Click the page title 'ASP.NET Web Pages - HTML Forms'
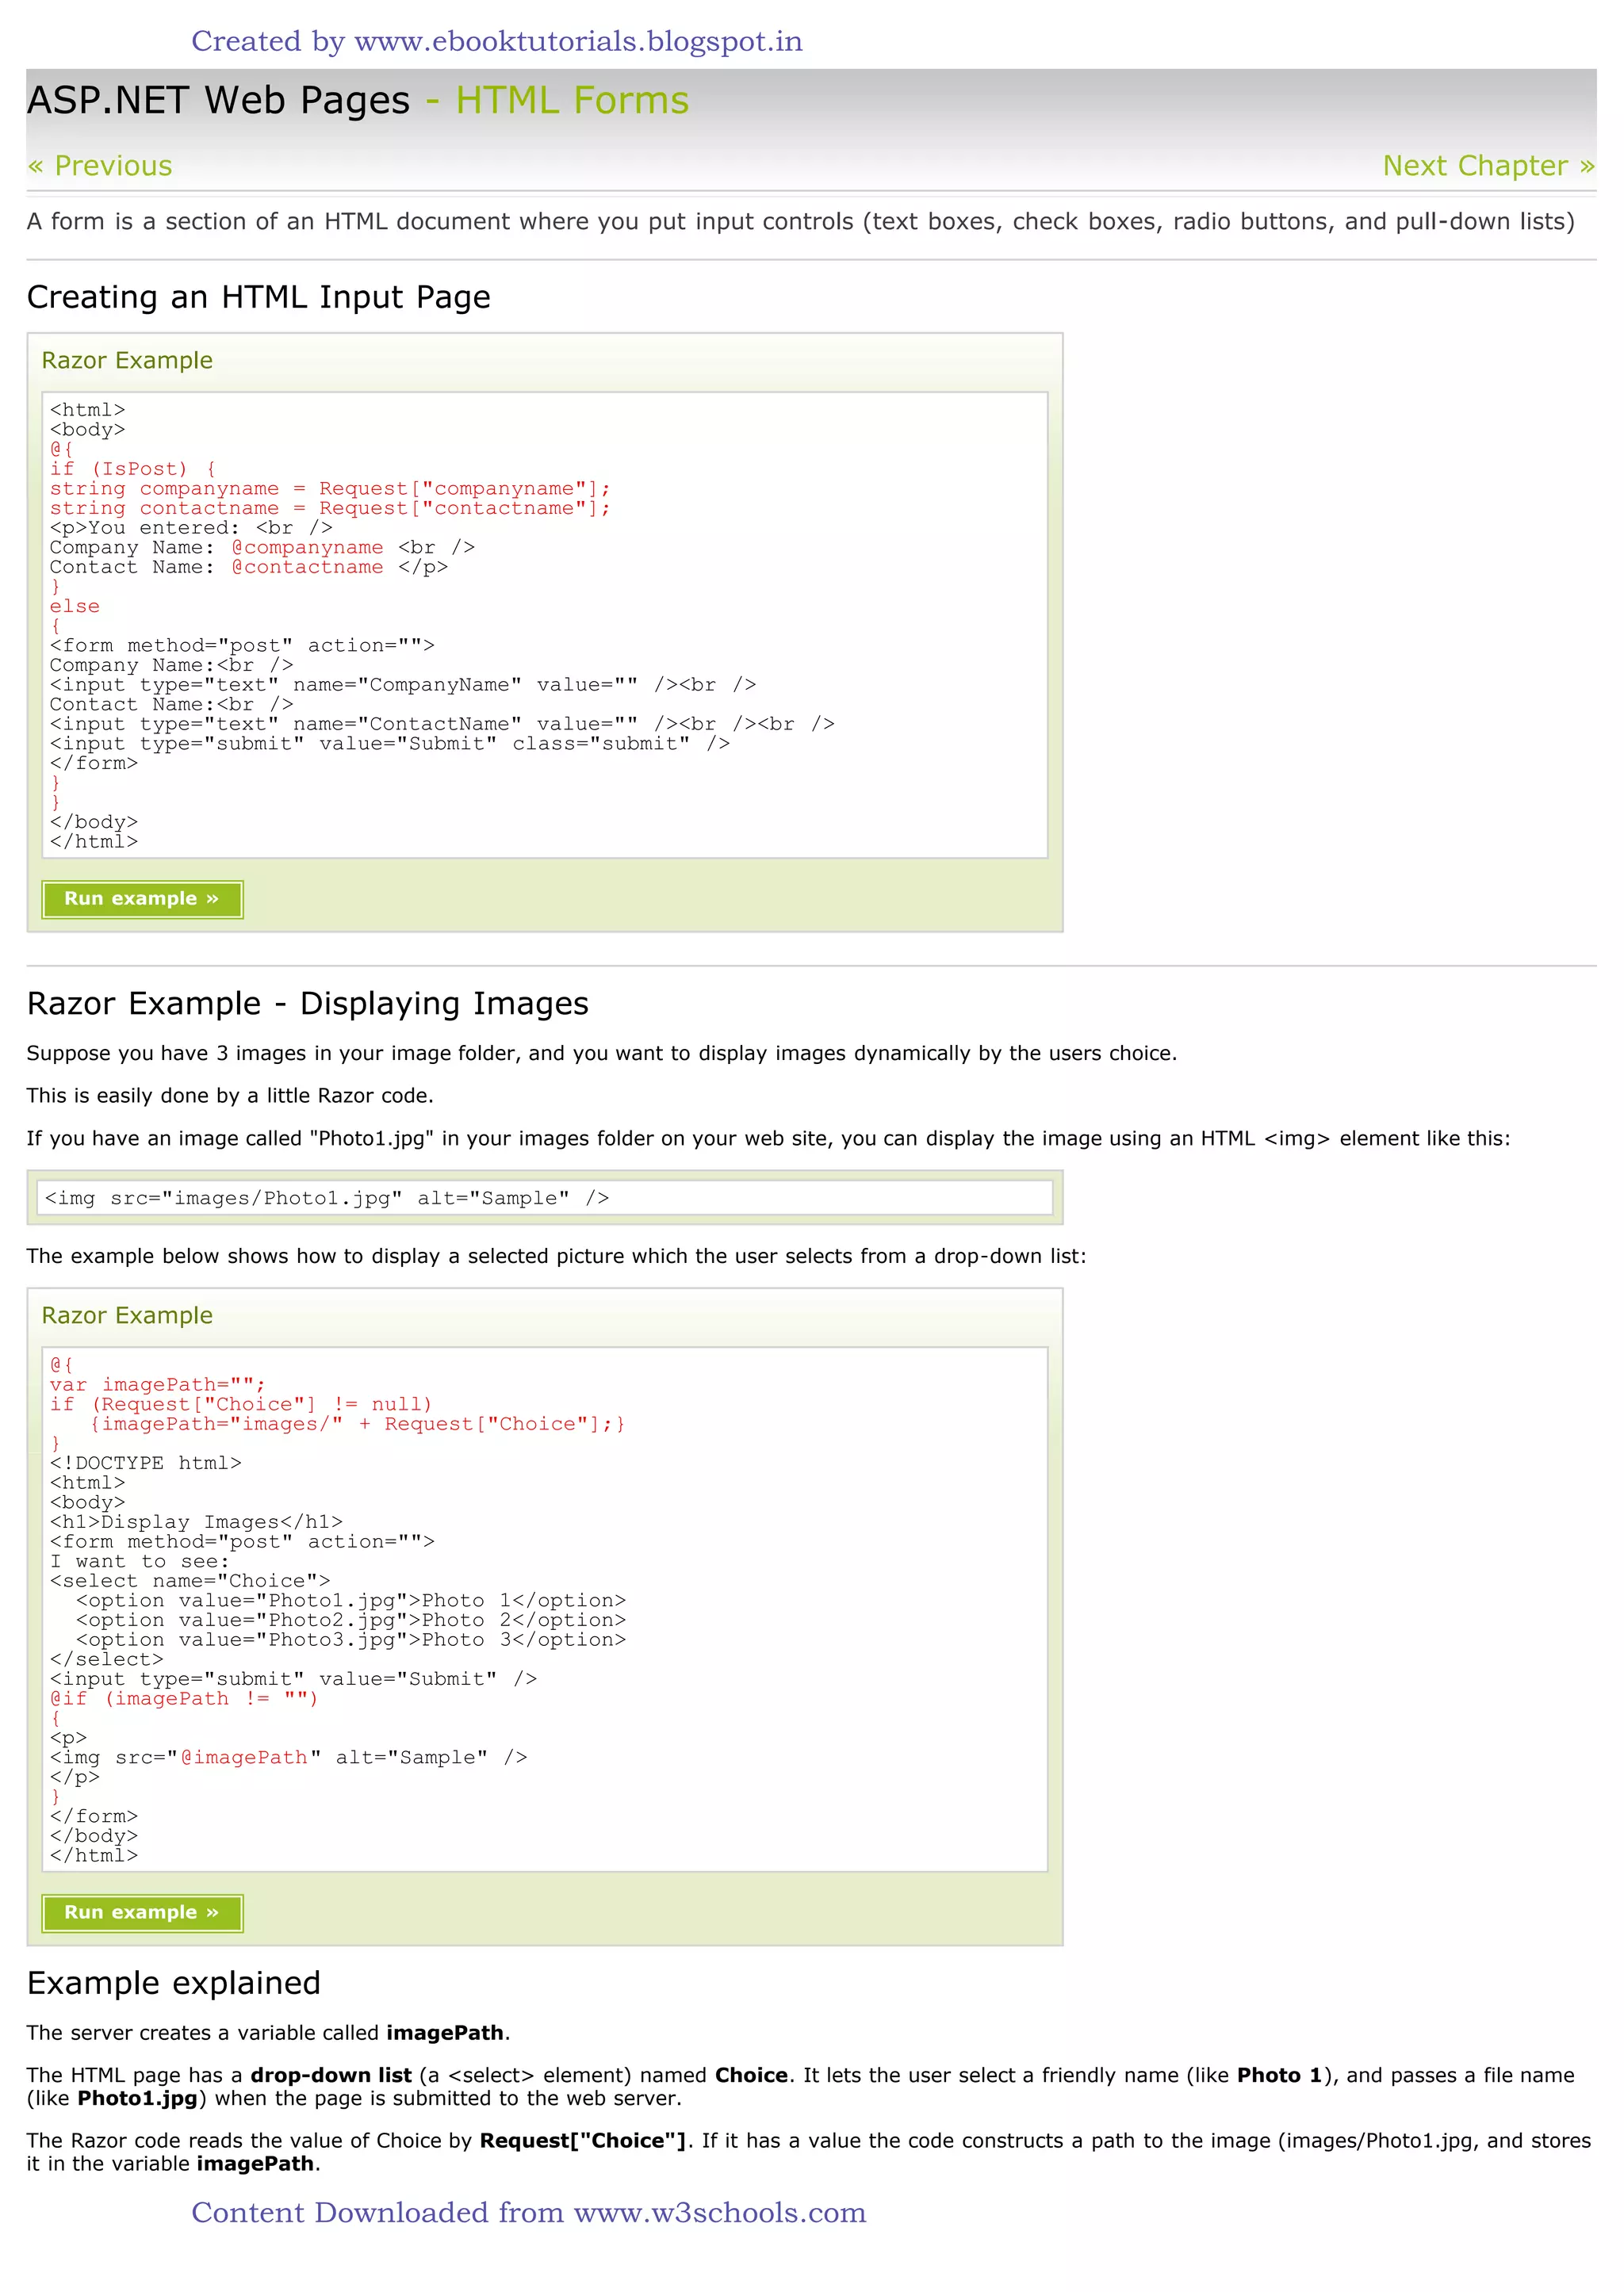The height and width of the screenshot is (2292, 1624). (358, 101)
